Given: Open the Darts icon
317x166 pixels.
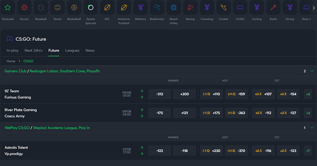Looking at the screenshot, I should pyautogui.click(x=273, y=7).
